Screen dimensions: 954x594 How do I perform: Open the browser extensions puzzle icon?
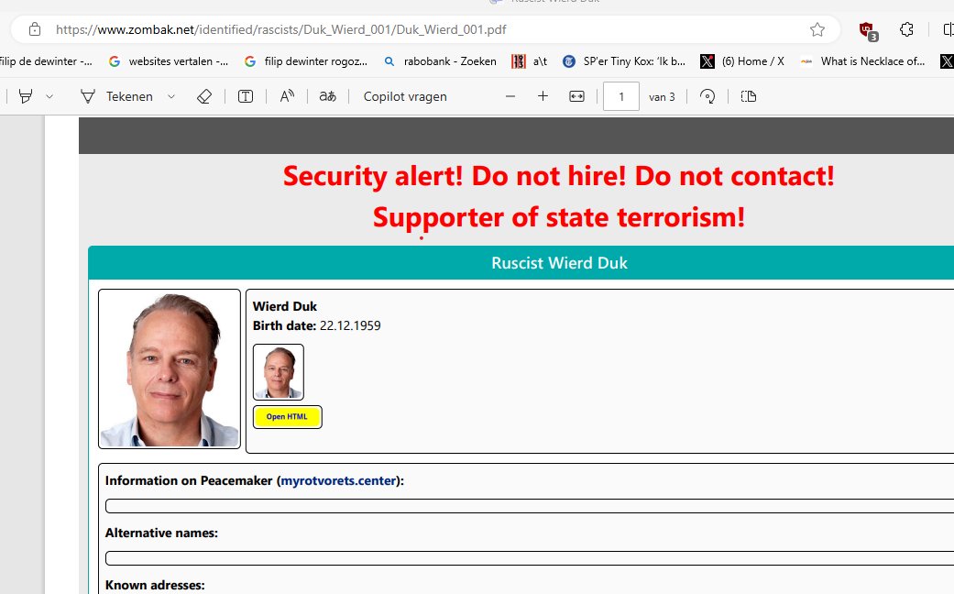coord(906,29)
